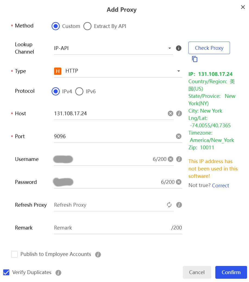Click the copy proxy info icon
The height and width of the screenshot is (282, 249).
[x=195, y=59]
